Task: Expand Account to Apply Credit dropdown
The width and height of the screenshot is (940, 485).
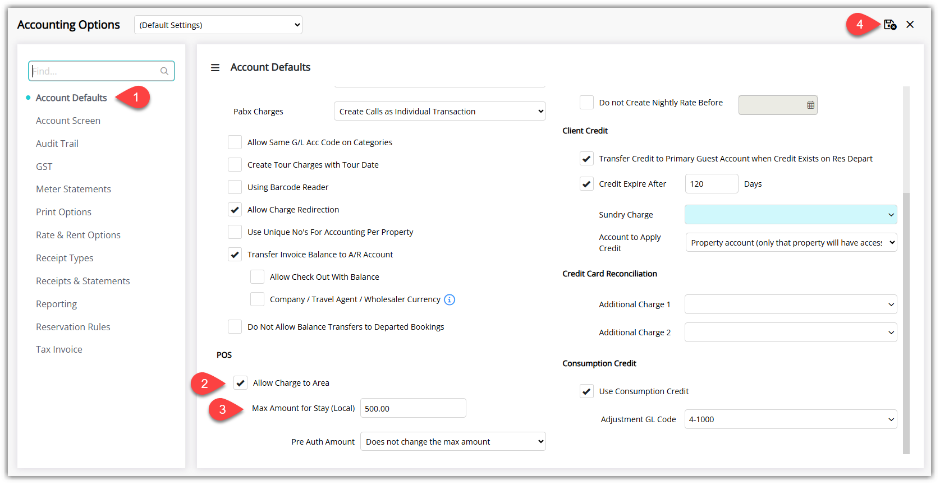Action: (x=791, y=242)
